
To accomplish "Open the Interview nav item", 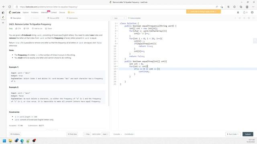I will pyautogui.click(x=45, y=12).
